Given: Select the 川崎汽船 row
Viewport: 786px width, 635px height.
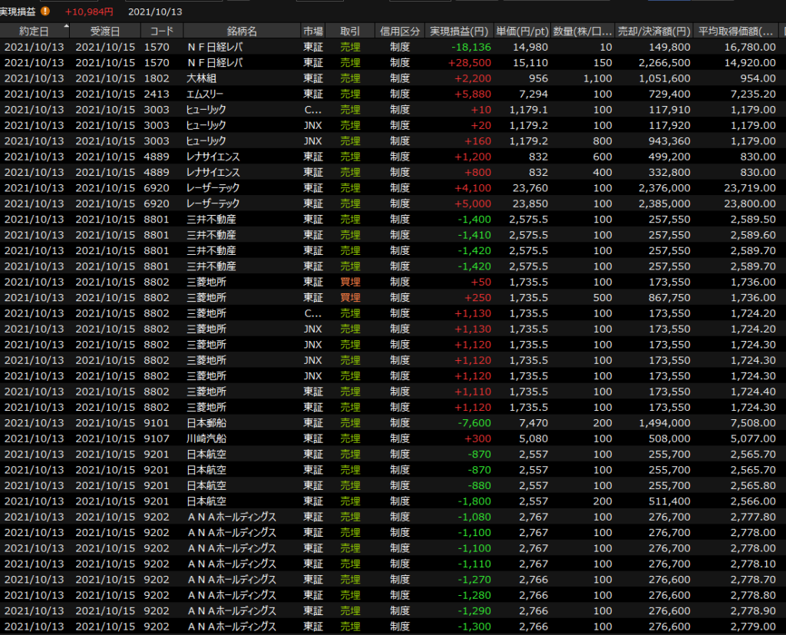Looking at the screenshot, I should [206, 438].
